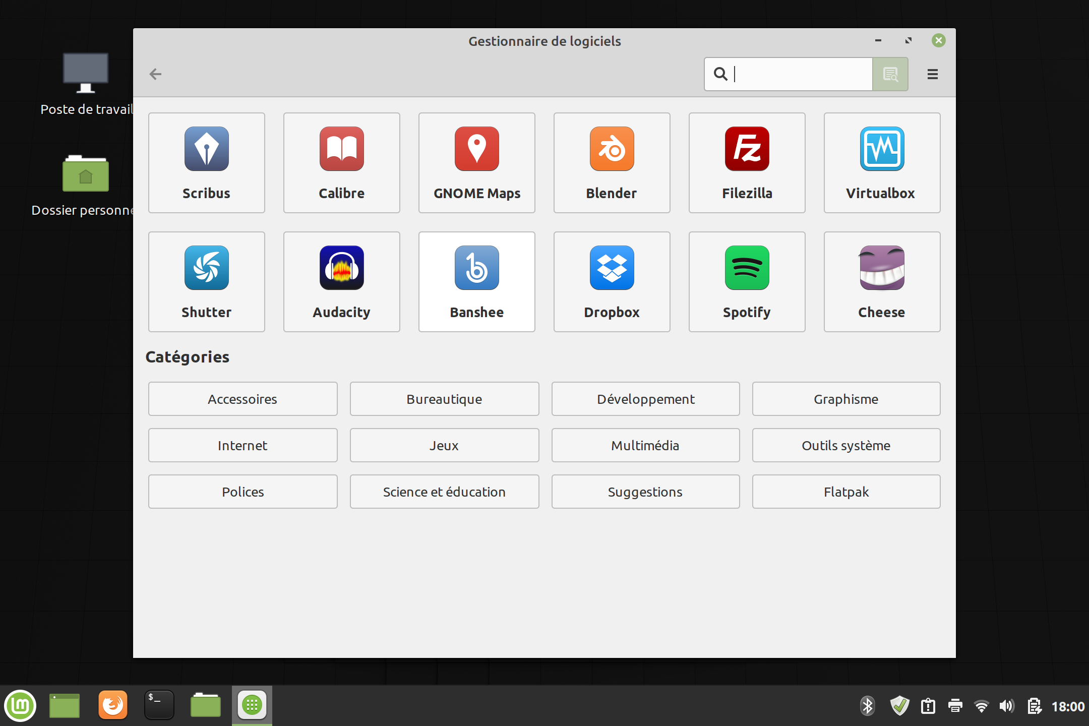Open the Banshee app tile

point(476,282)
